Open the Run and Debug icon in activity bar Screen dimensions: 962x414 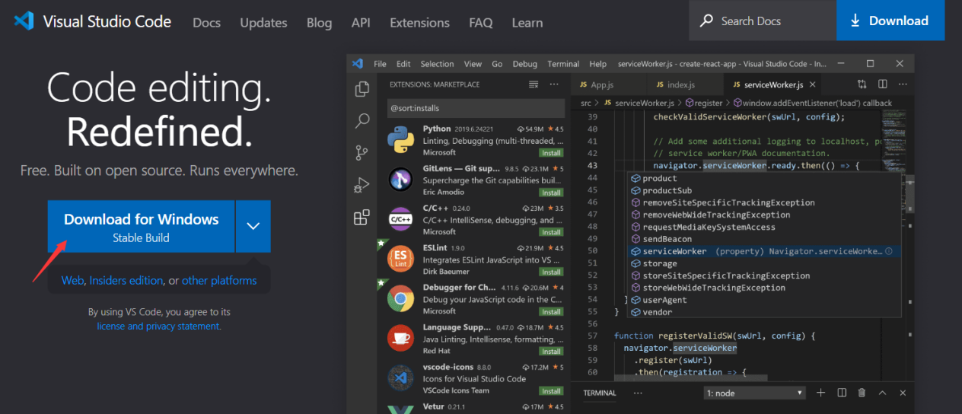(x=362, y=185)
